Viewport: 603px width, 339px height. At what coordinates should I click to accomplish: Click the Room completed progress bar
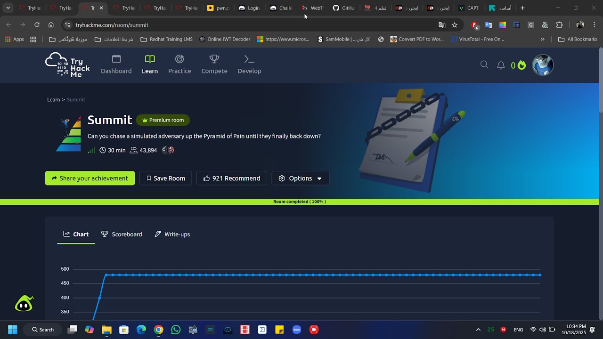tap(300, 202)
